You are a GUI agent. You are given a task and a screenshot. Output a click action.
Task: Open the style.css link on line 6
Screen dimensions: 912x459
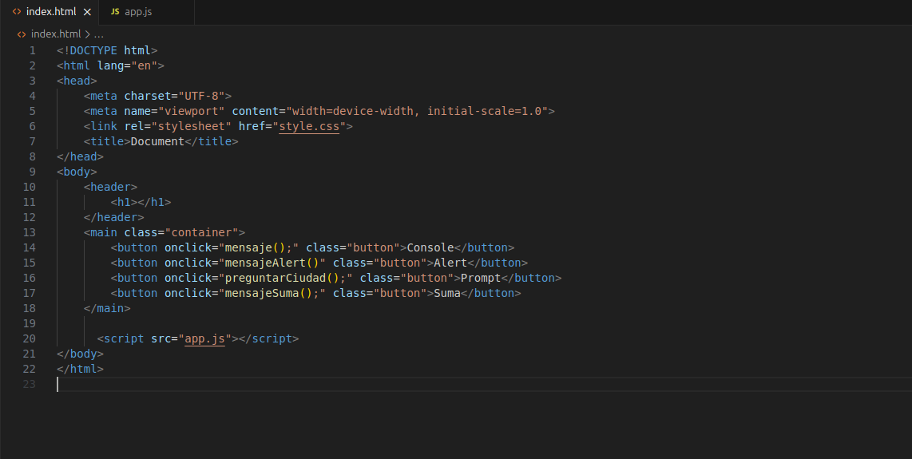point(309,126)
